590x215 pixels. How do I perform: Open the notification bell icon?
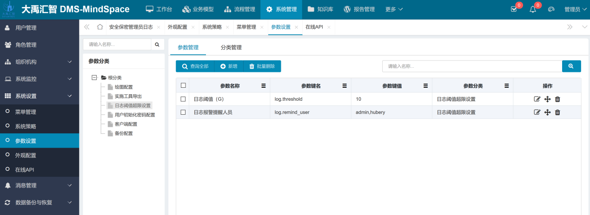pos(533,9)
